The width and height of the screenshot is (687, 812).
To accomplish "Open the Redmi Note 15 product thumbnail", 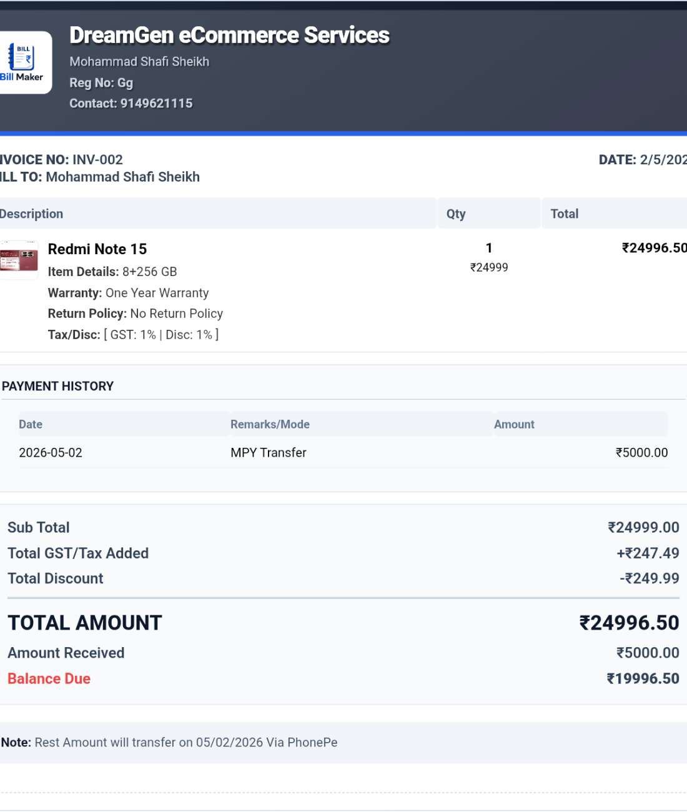I will (x=19, y=260).
